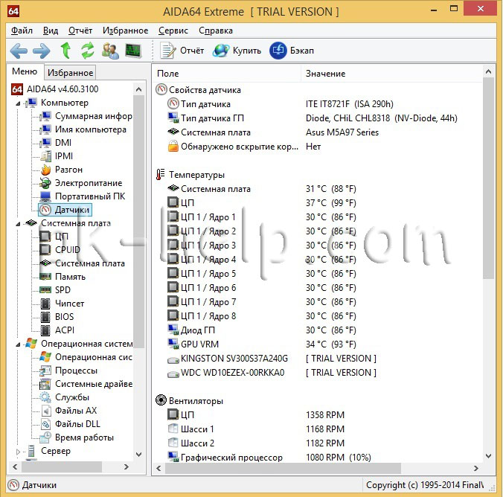
Task: Open the Избранное menu in menu bar
Action: pos(125,31)
